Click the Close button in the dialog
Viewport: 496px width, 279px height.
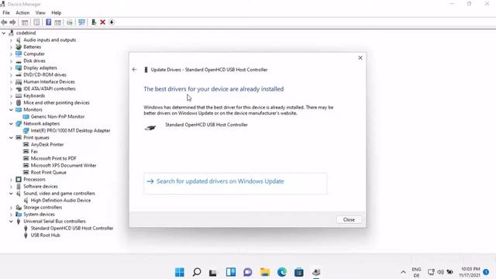point(349,219)
